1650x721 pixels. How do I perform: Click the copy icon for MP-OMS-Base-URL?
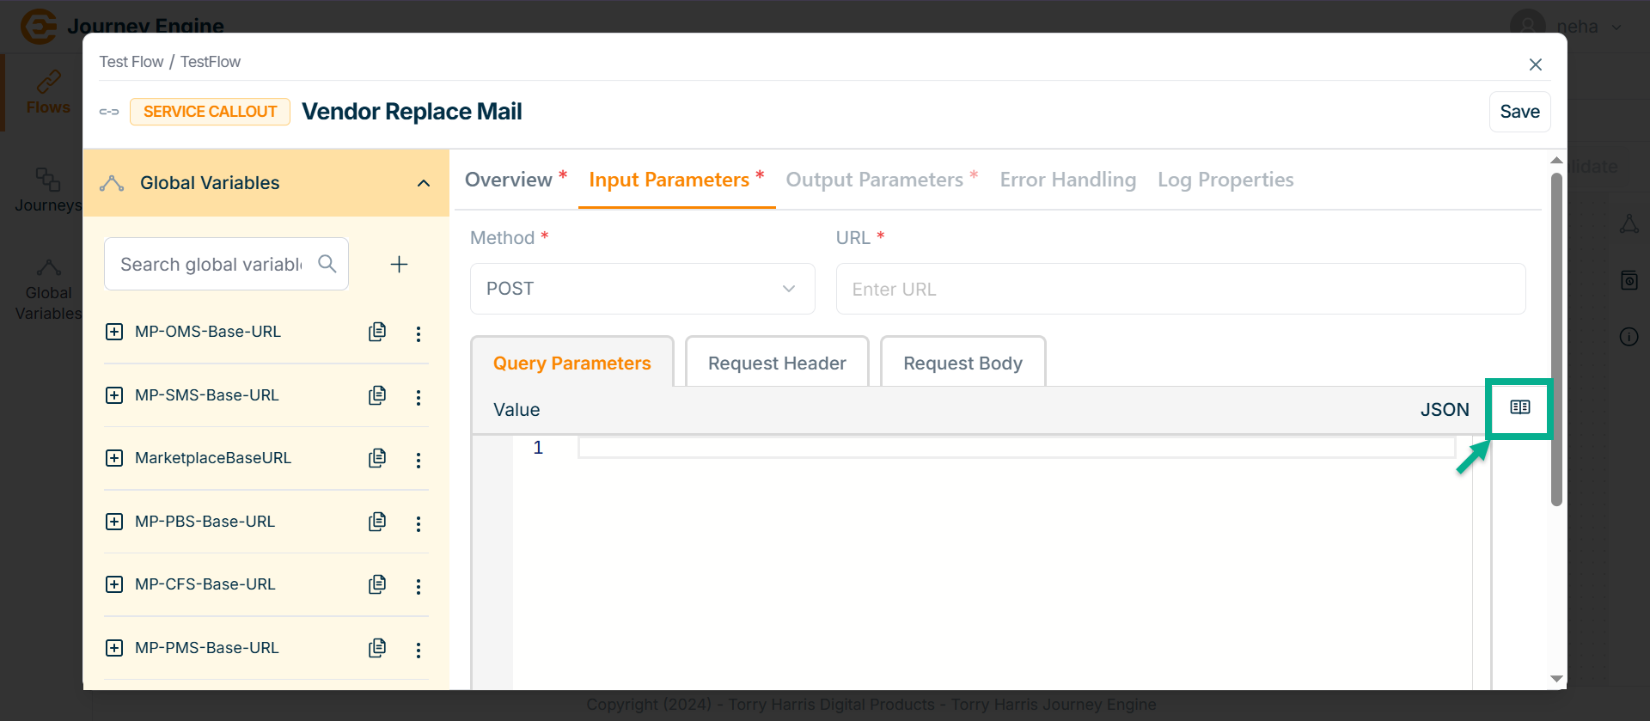click(377, 332)
